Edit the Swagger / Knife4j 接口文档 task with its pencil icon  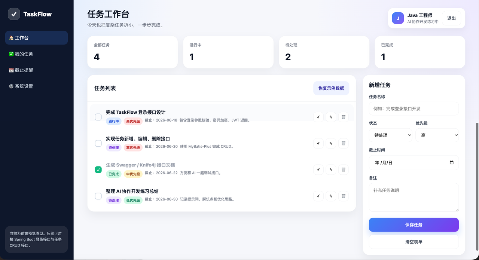coord(331,169)
